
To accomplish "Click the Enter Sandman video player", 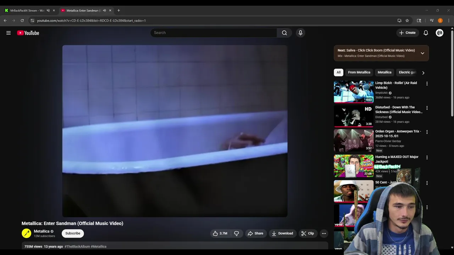I will (x=175, y=131).
